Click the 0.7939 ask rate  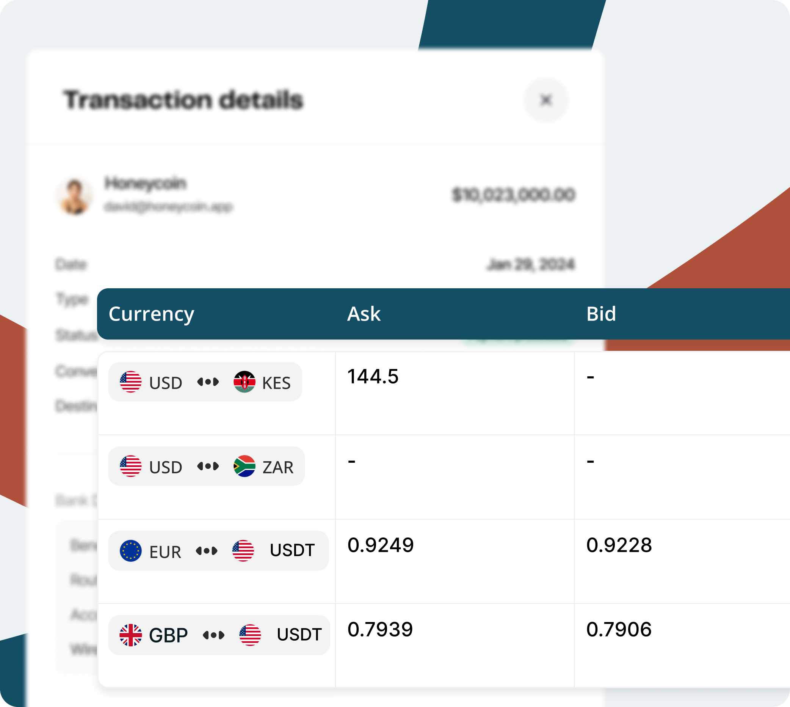[x=380, y=629]
